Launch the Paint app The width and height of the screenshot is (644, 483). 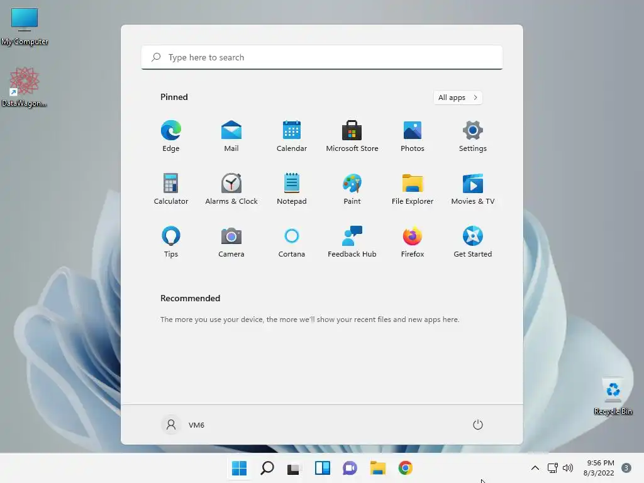[x=352, y=189]
